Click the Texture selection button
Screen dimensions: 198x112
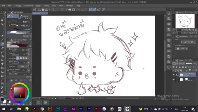point(22,66)
